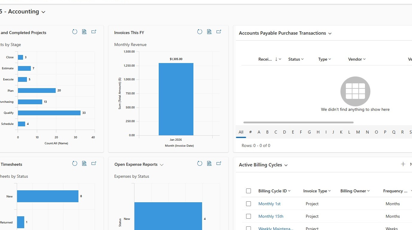
Task: View records for Invoices This FY chart
Action: 209,32
